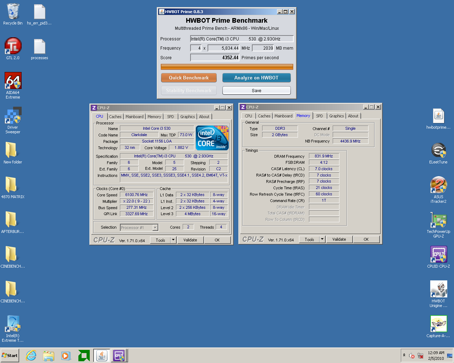Open the AFTERBUR... folder
Screen dimensions: 454x363
(13, 222)
